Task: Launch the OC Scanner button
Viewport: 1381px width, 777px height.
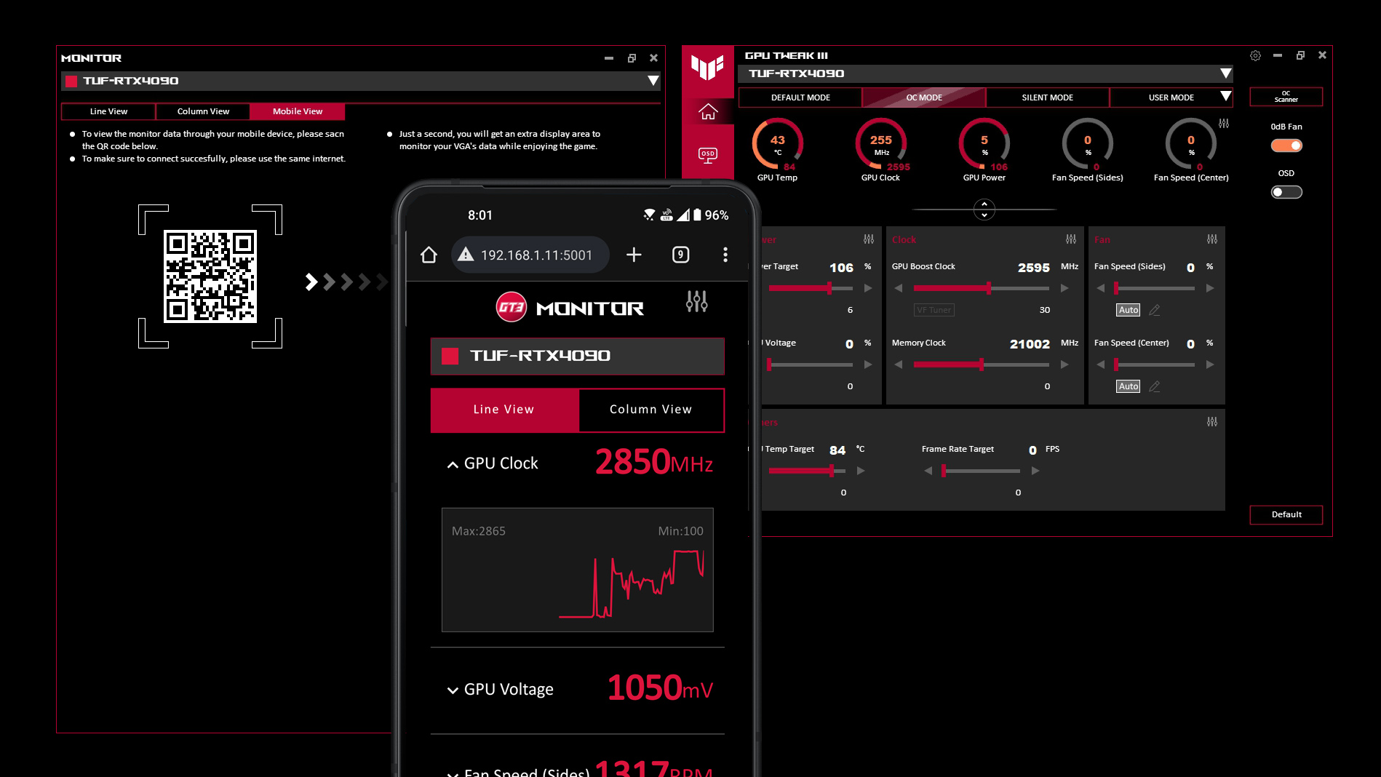Action: pos(1286,97)
